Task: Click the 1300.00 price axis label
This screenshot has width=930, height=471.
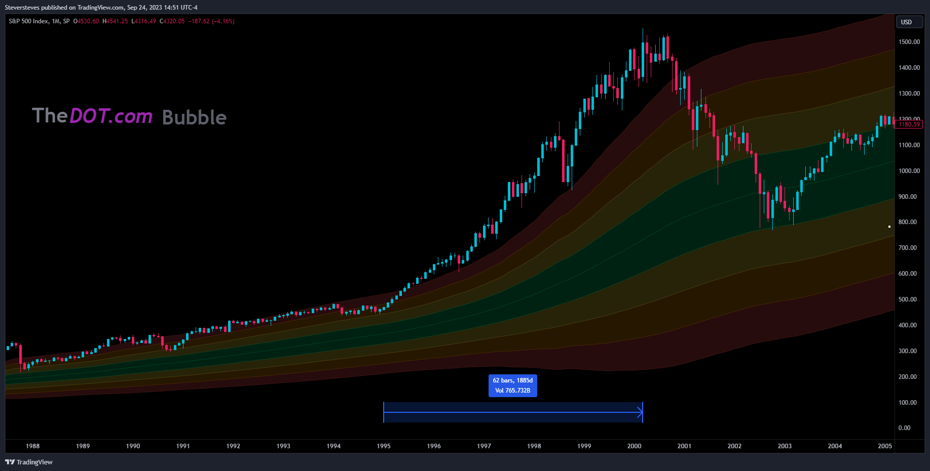Action: point(909,94)
